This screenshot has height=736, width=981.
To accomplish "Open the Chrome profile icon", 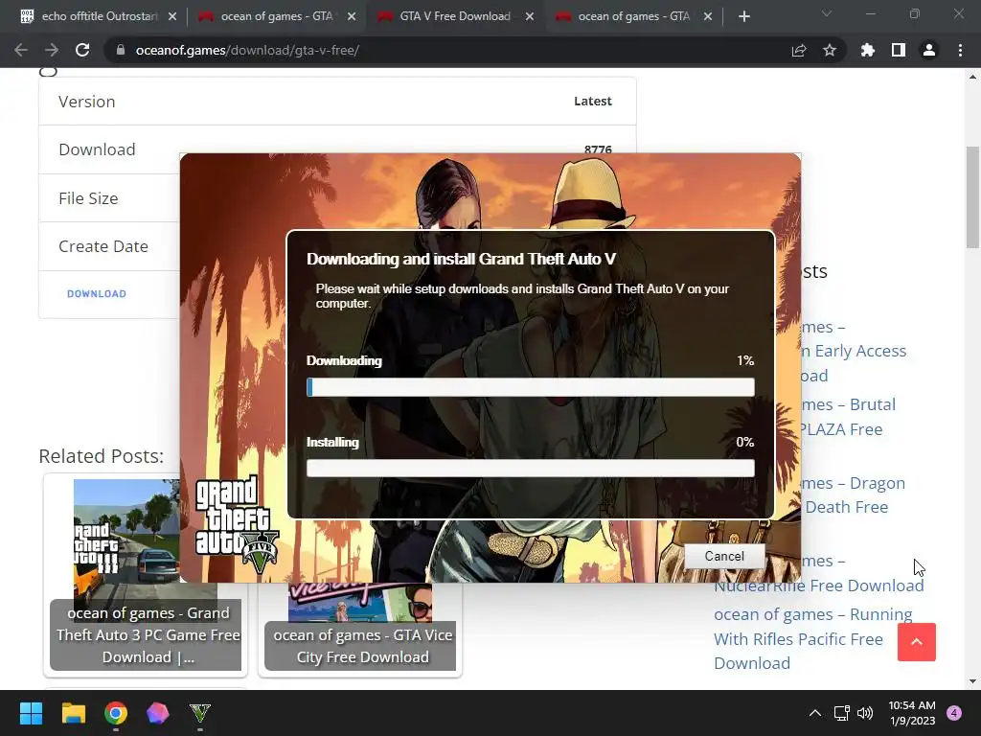I will coord(929,50).
